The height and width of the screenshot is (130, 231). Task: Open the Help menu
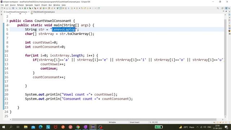coord(64,5)
